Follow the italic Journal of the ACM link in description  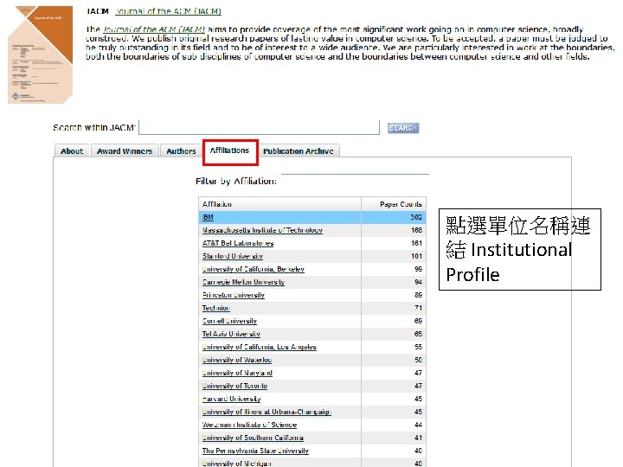click(x=154, y=29)
